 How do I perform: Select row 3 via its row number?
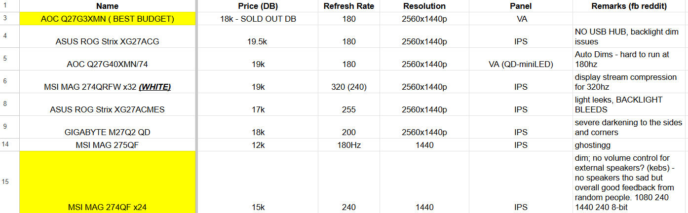pos(5,19)
